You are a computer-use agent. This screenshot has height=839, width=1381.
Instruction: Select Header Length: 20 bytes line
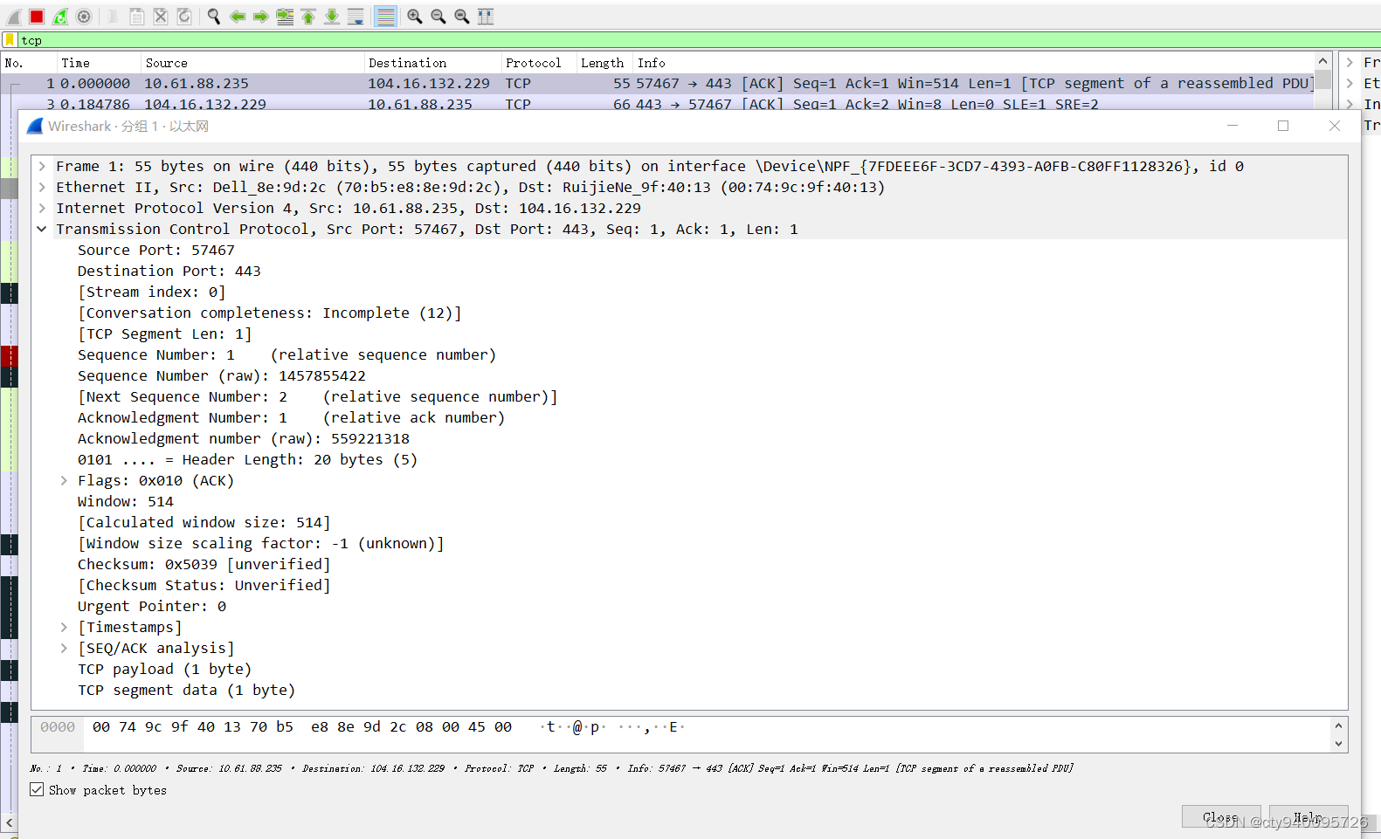tap(248, 459)
